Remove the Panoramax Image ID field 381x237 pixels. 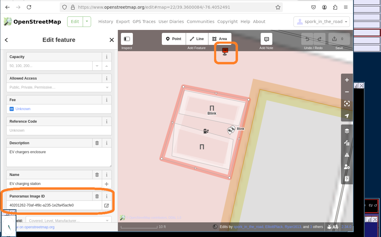click(97, 196)
